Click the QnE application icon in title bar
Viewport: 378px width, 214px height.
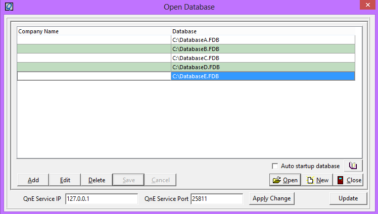[9, 7]
